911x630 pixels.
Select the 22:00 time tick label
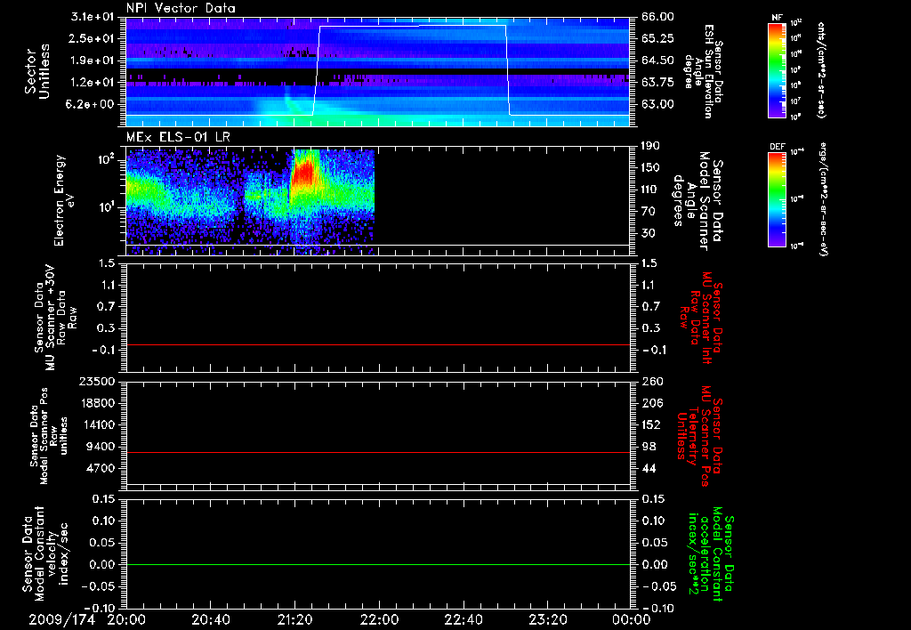coord(379,619)
